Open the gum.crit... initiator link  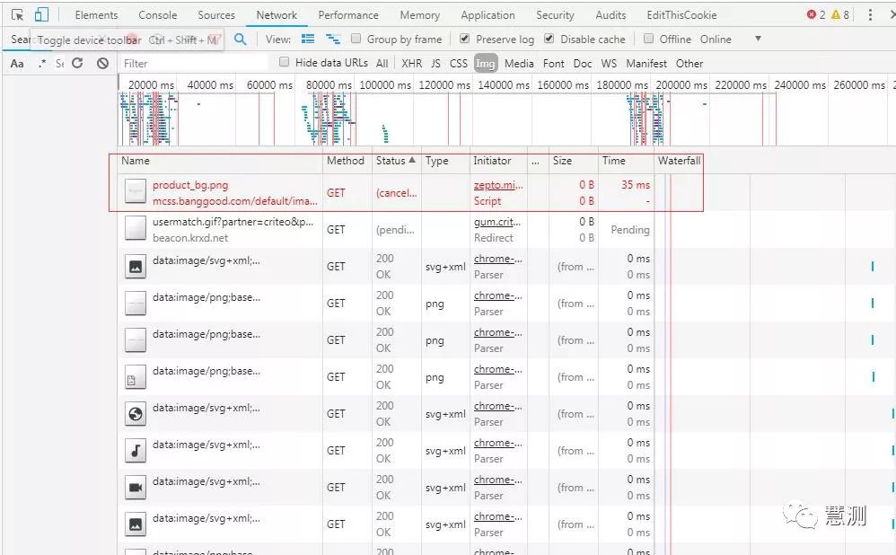[497, 222]
